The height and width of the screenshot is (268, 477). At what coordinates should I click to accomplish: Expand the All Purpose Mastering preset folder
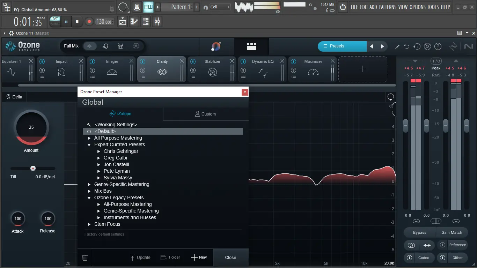point(89,138)
